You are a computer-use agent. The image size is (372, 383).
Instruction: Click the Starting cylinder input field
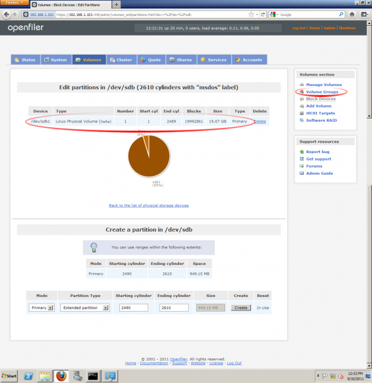[x=133, y=308]
